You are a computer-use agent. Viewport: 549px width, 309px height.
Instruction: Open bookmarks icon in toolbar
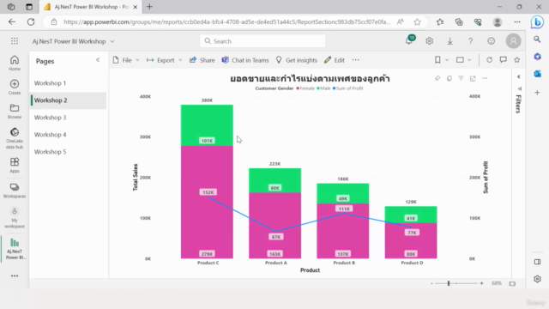[437, 60]
